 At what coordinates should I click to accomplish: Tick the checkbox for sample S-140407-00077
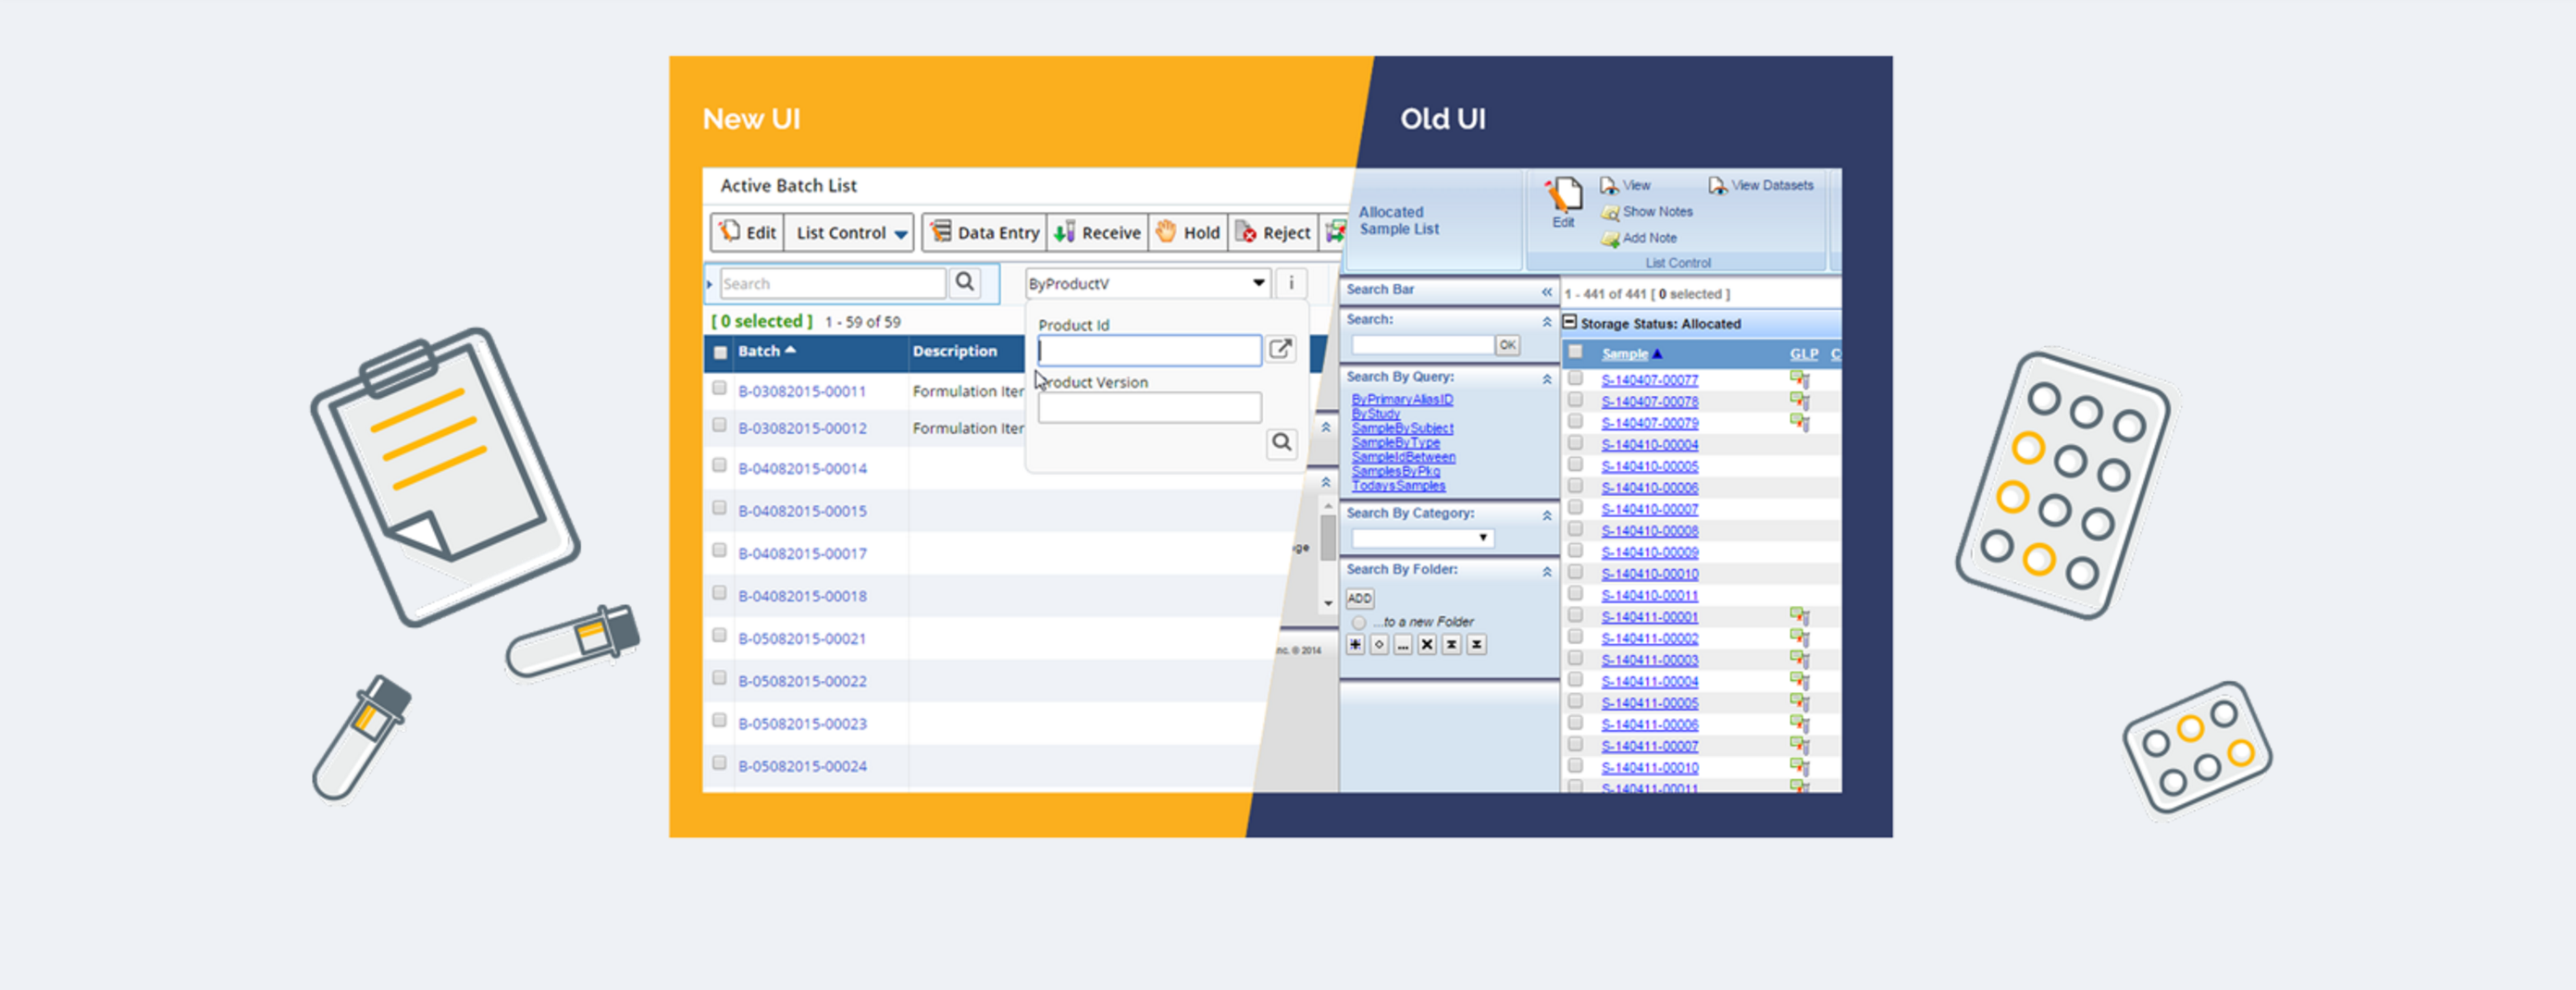(x=1575, y=379)
